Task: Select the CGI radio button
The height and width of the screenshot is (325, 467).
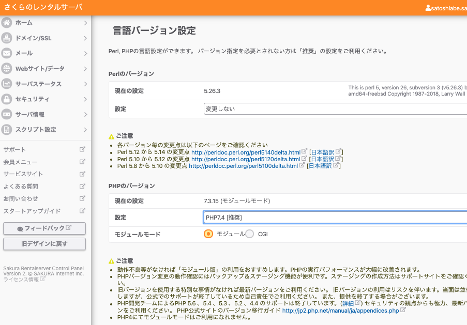Action: tap(250, 234)
